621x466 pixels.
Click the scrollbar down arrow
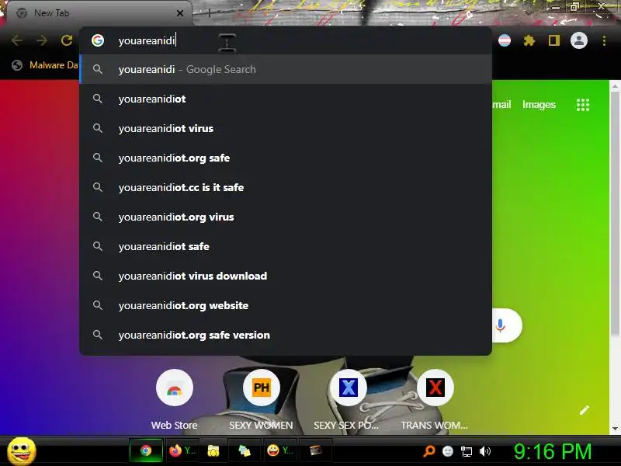pos(615,429)
